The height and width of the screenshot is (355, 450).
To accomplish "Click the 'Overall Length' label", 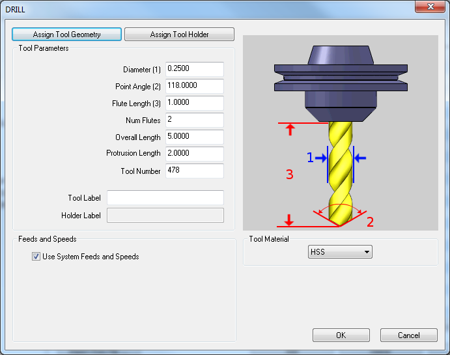I will click(138, 137).
